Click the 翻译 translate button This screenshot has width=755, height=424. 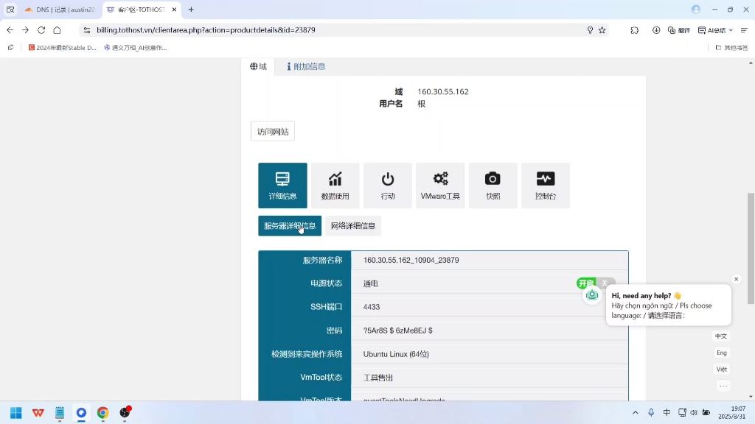point(679,29)
